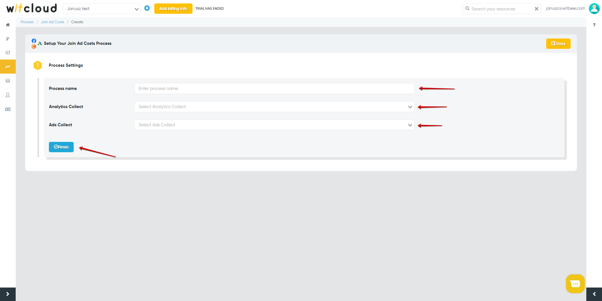Click the user avatar icon
Screen dimensions: 602x301
click(x=594, y=8)
